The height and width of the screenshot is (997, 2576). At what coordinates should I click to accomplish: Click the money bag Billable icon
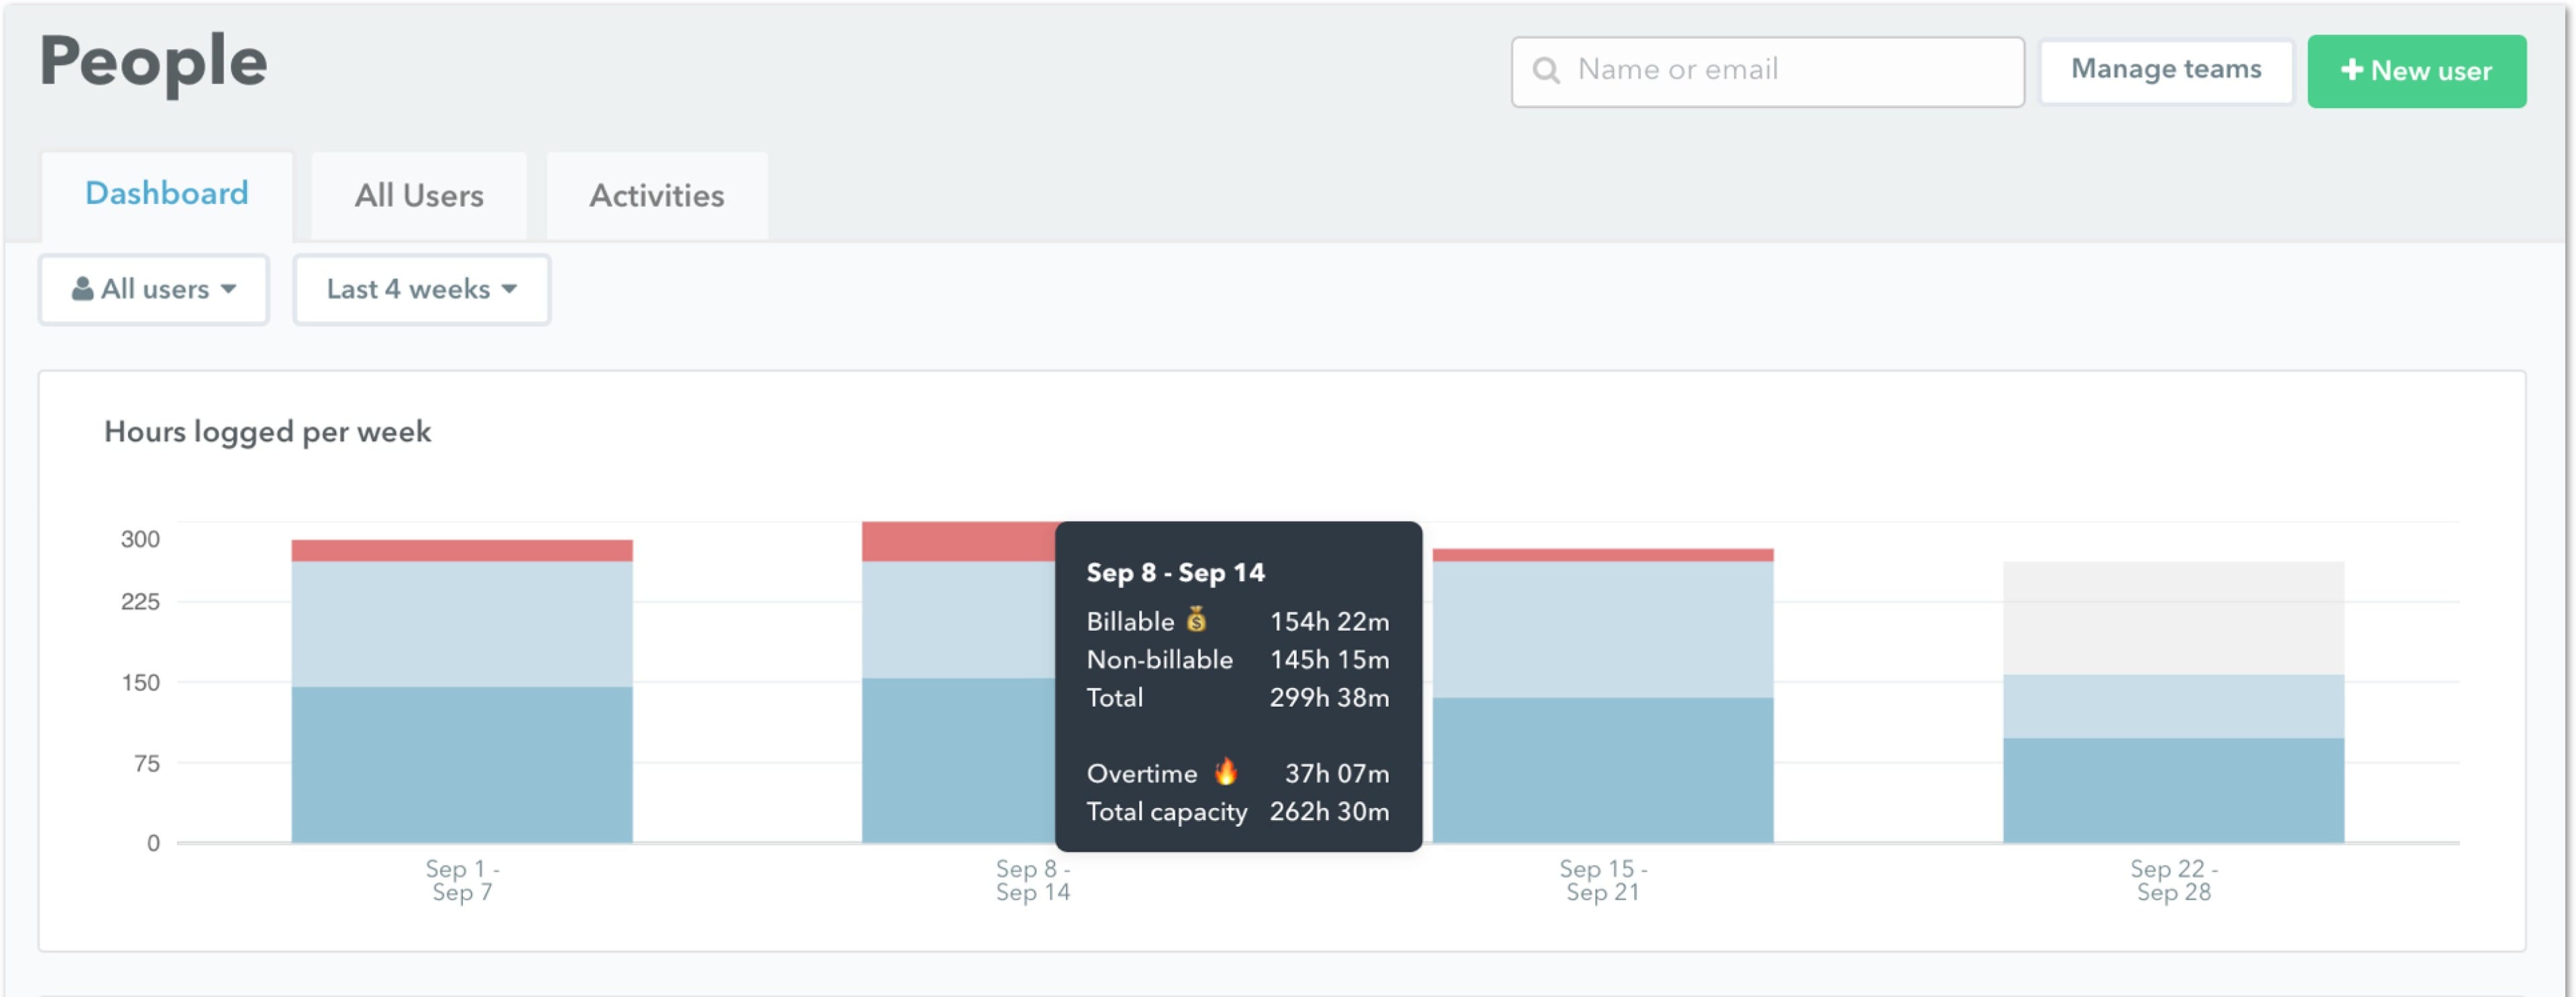tap(1196, 620)
